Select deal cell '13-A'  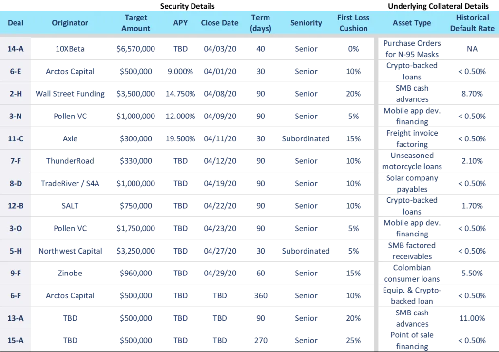point(16,318)
